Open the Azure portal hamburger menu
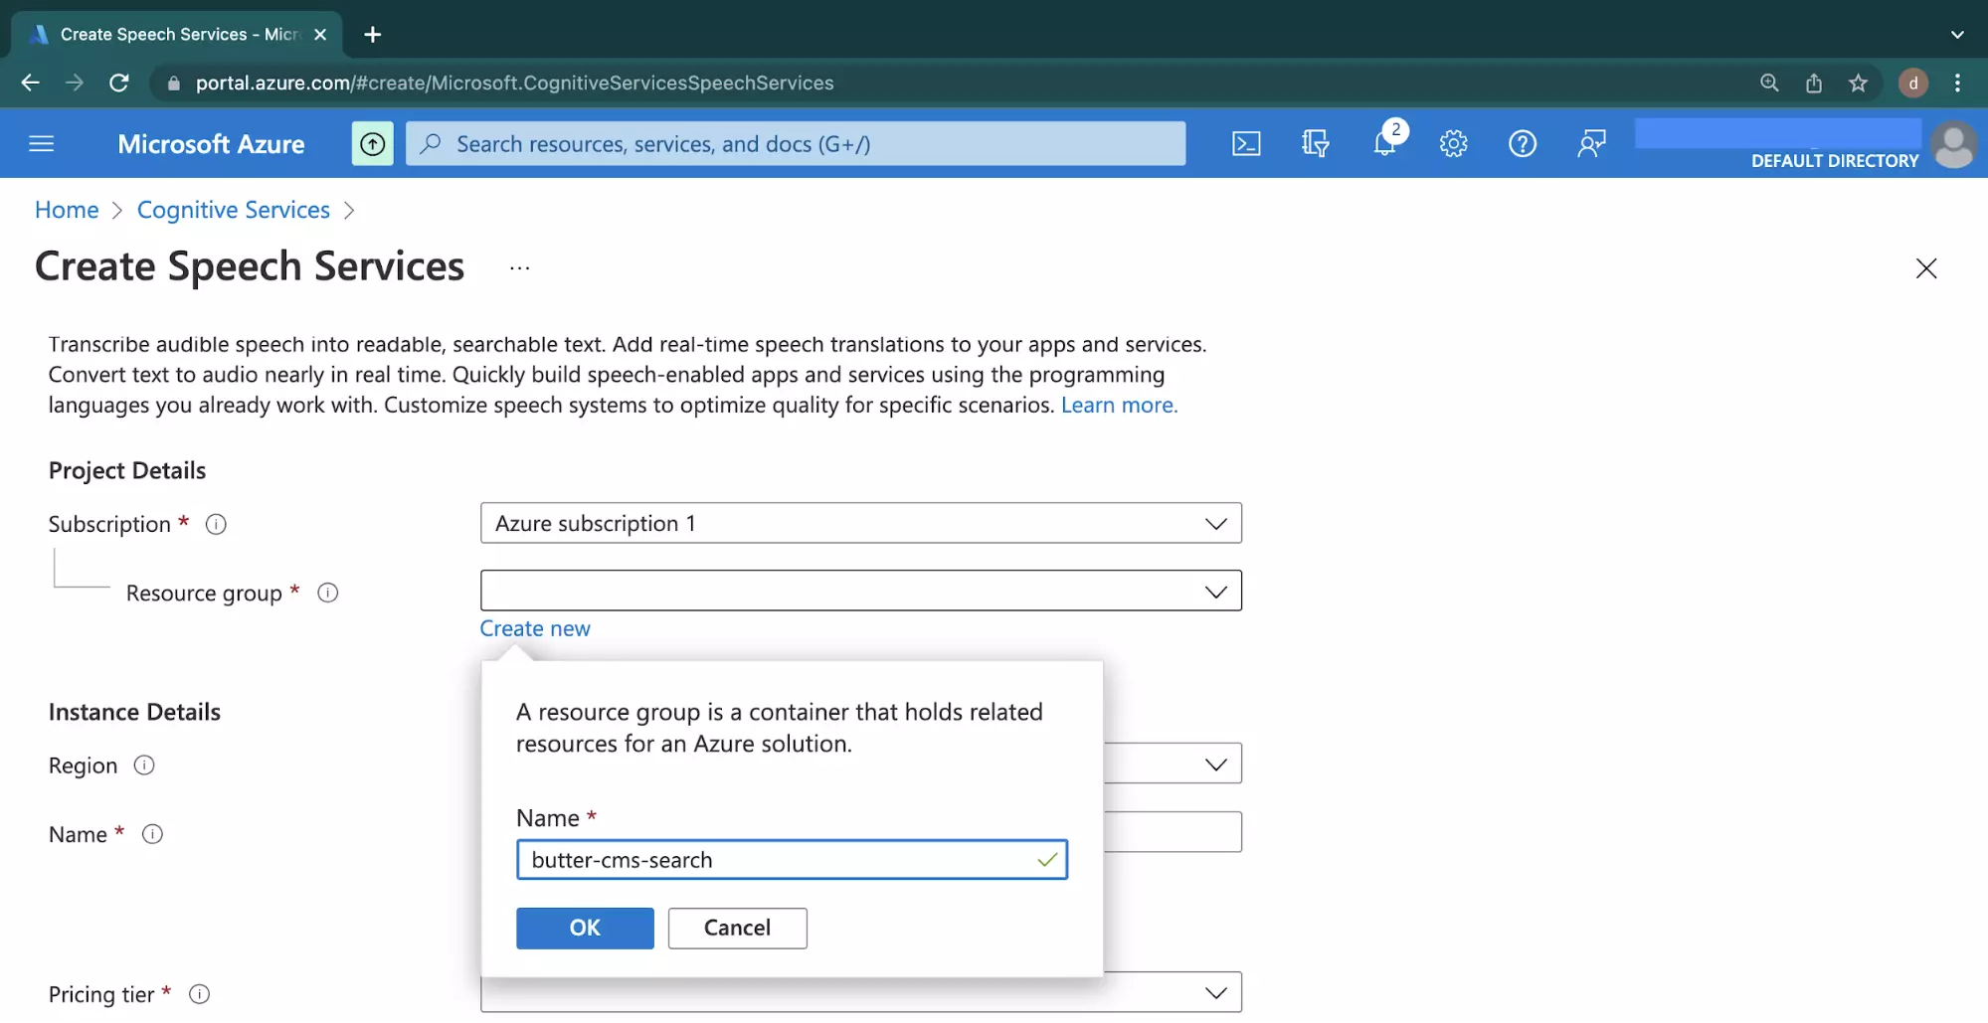The width and height of the screenshot is (1988, 1023). [x=41, y=144]
